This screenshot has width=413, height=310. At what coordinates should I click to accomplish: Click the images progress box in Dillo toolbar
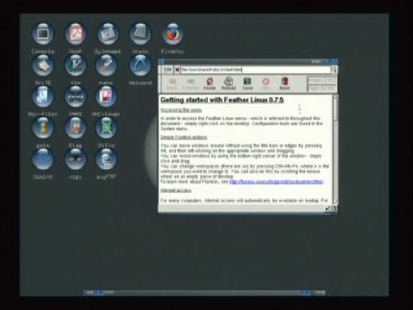pyautogui.click(x=322, y=80)
